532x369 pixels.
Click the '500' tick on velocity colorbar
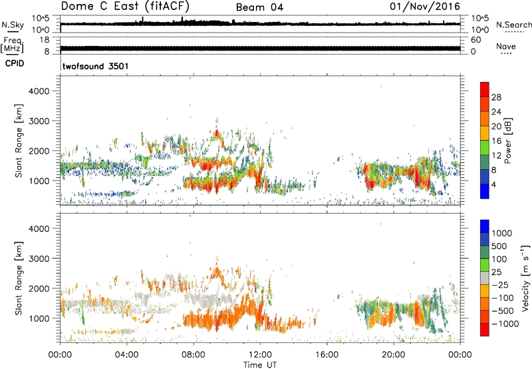[x=499, y=246]
